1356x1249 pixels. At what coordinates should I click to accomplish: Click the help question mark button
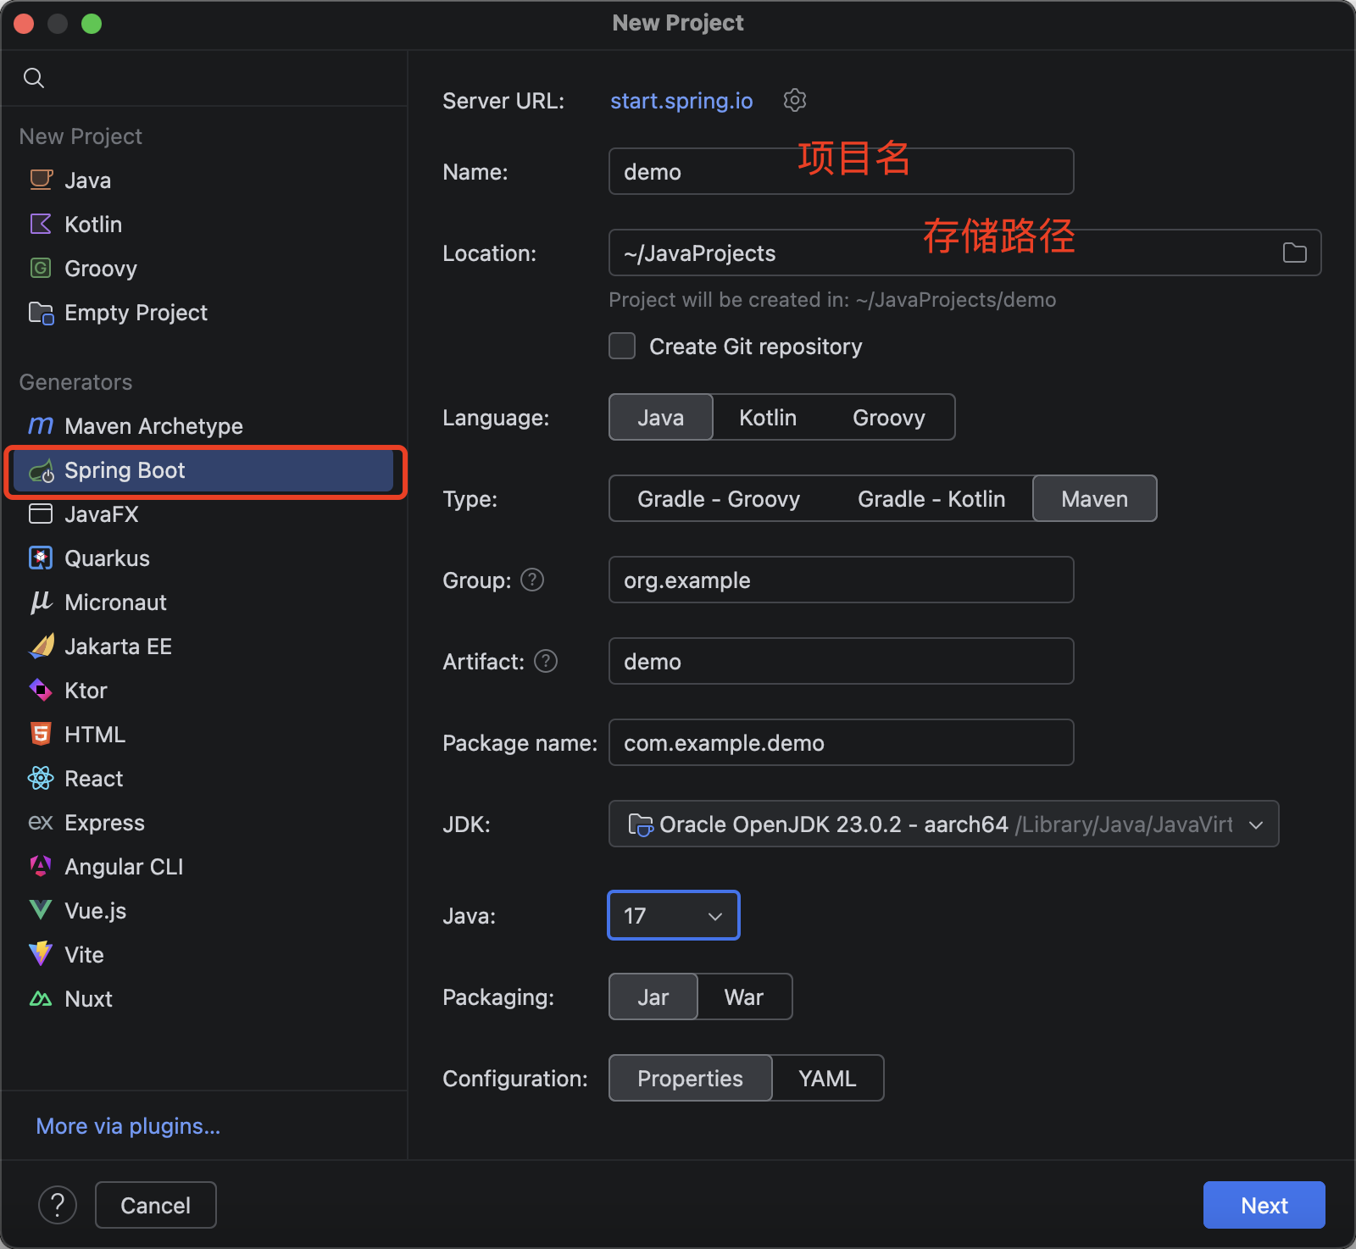click(x=58, y=1205)
